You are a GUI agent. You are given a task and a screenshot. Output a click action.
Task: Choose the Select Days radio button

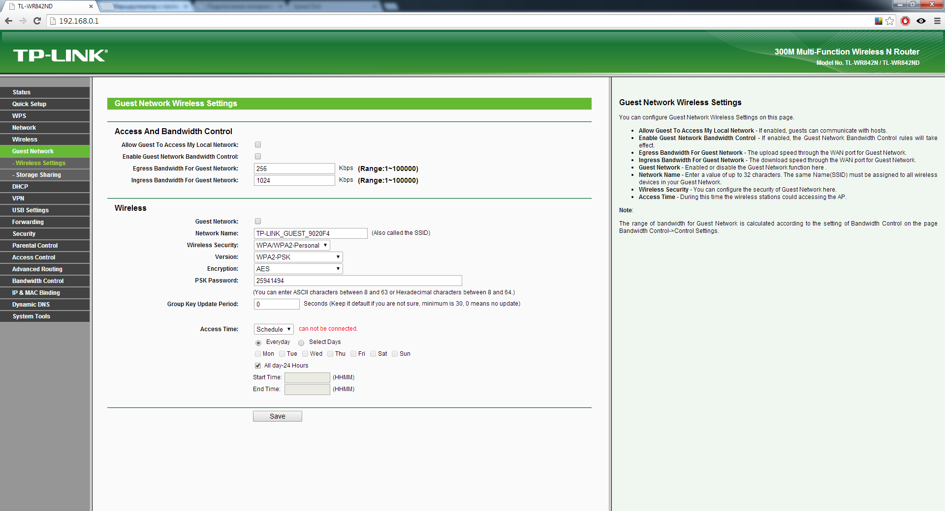tap(301, 342)
